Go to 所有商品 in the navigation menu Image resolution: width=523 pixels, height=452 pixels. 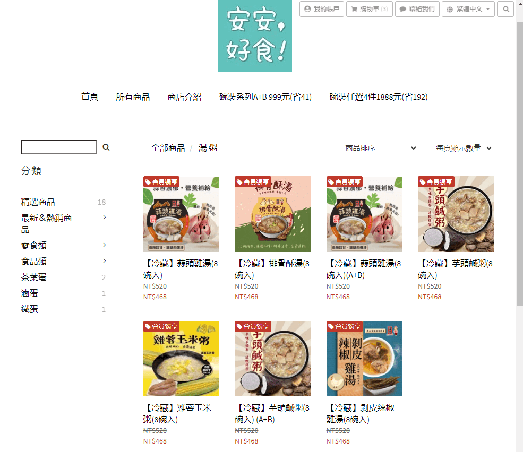[x=133, y=97]
